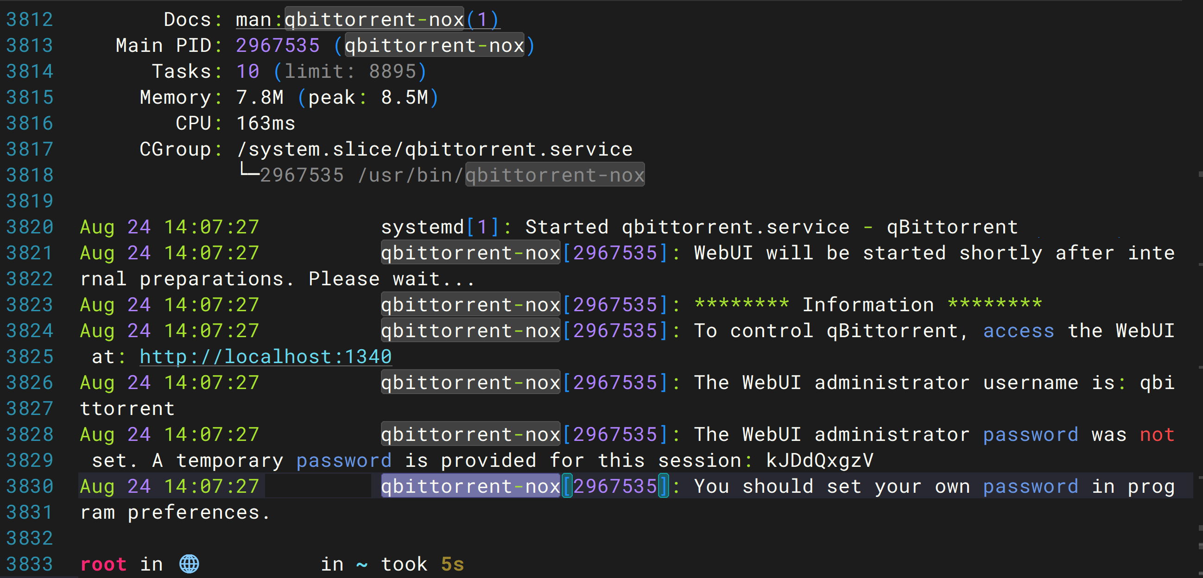
Task: Click the Main PID value 2967535
Action: pos(278,45)
